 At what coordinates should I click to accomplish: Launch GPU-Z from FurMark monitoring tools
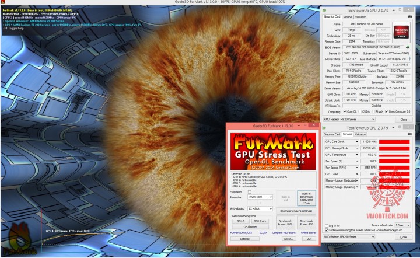[240, 221]
